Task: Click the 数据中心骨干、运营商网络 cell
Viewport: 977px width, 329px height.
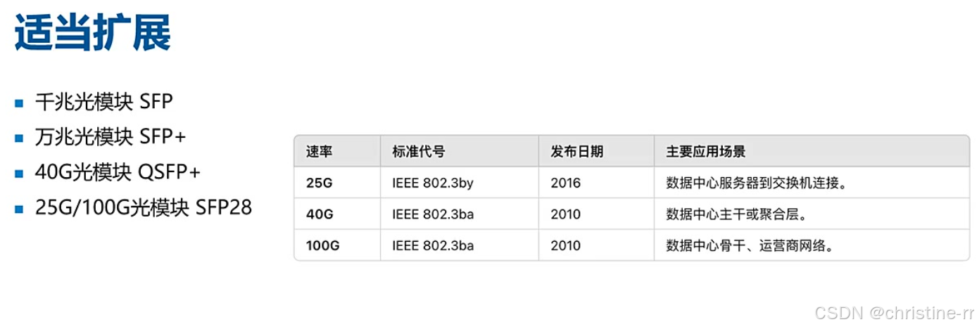Action: 750,245
